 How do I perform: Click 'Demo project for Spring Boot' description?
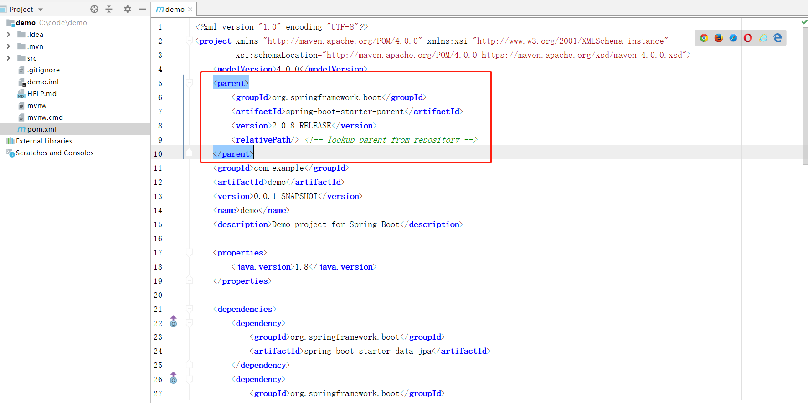tap(336, 224)
